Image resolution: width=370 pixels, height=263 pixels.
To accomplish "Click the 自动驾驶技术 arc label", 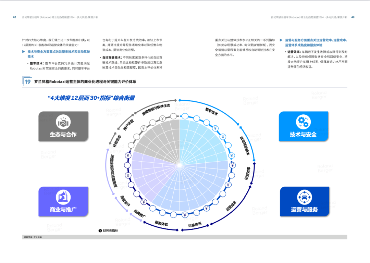I will 245,146.
